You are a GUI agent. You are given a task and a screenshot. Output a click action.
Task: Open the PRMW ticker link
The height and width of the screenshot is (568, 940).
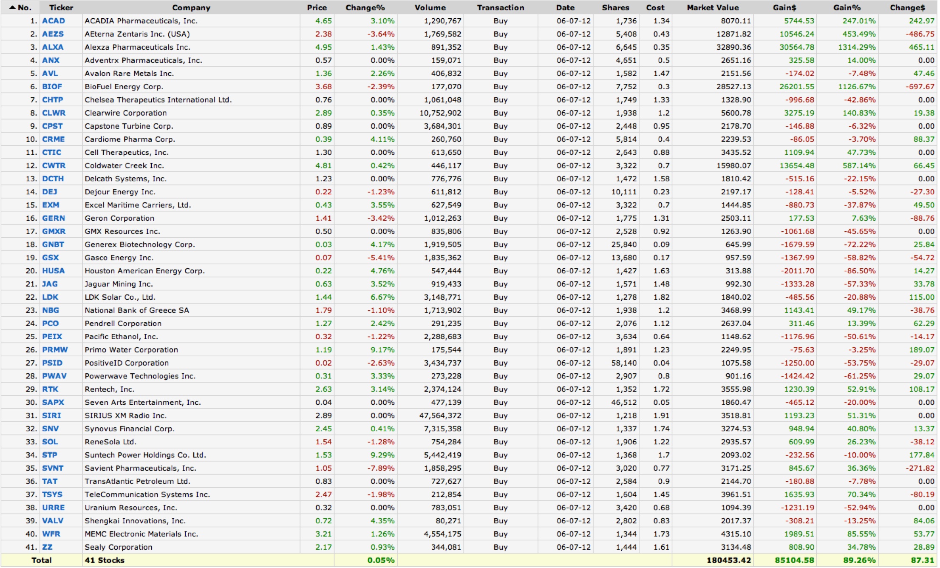coord(55,350)
